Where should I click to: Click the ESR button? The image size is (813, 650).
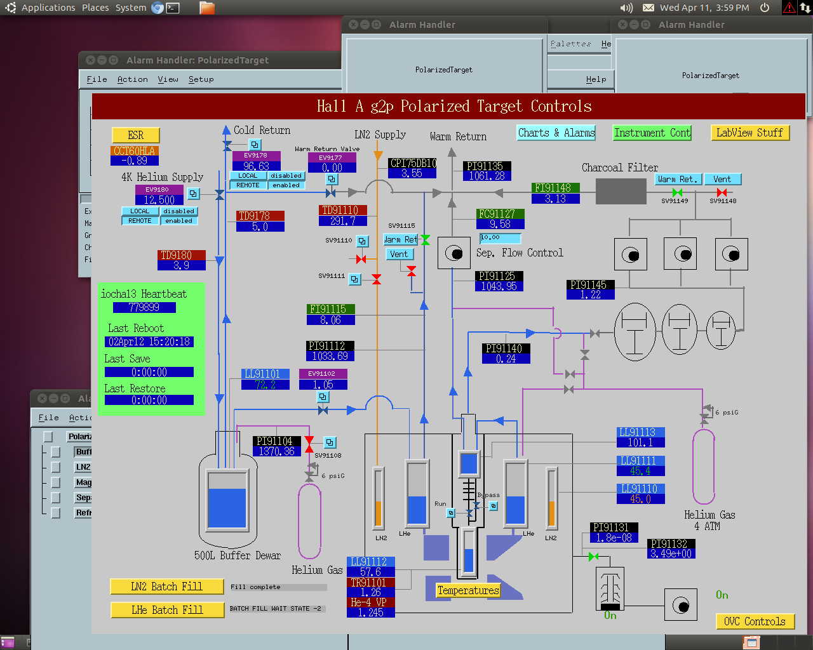pos(136,135)
